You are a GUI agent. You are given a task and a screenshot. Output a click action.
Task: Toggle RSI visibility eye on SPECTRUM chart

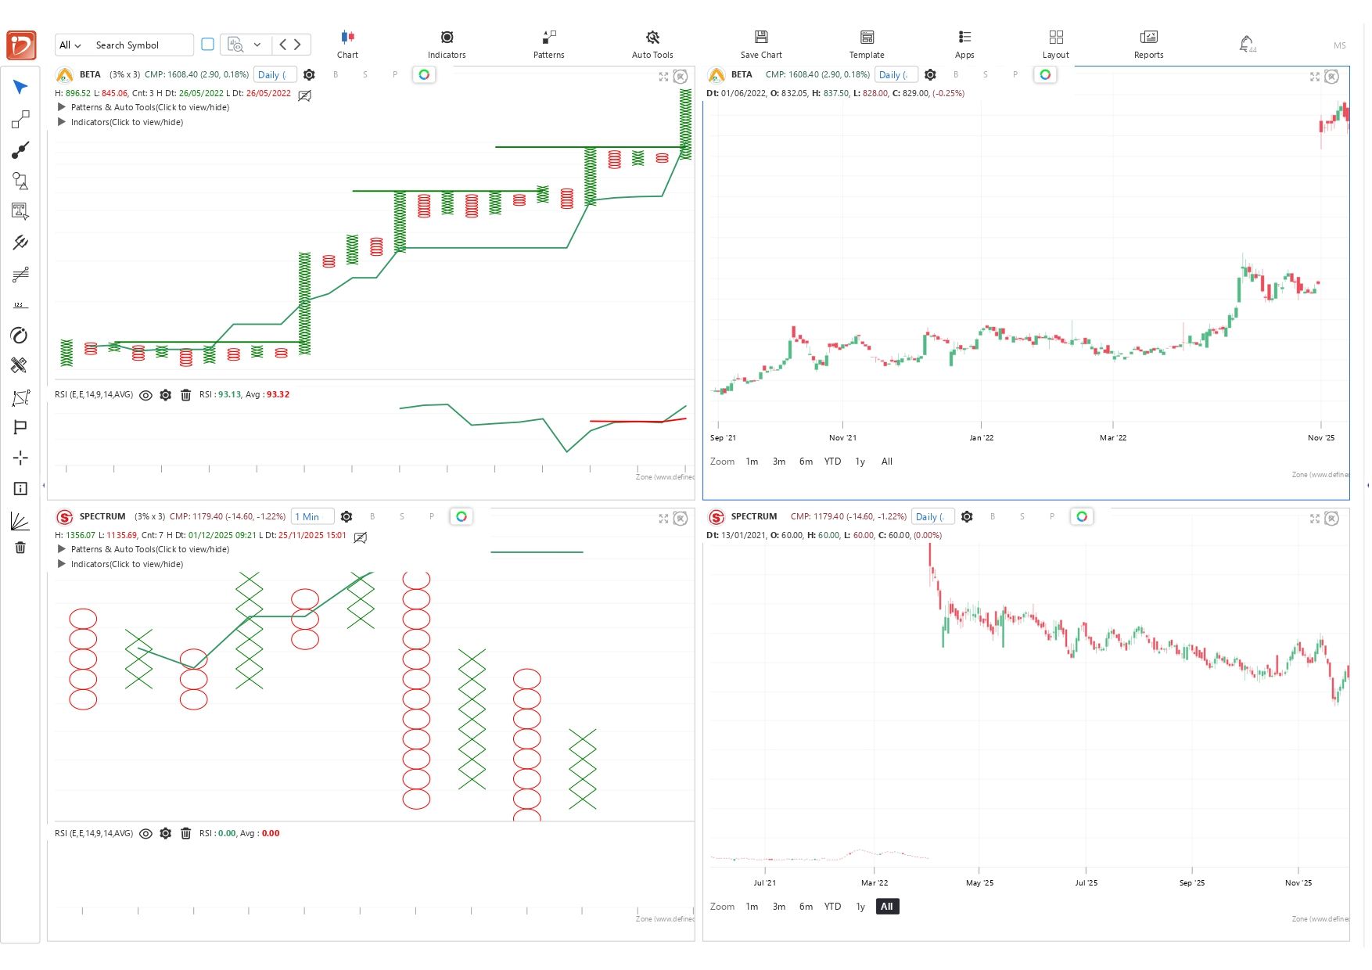(145, 834)
